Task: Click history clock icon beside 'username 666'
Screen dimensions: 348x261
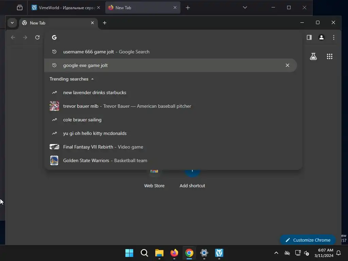Action: [54, 52]
